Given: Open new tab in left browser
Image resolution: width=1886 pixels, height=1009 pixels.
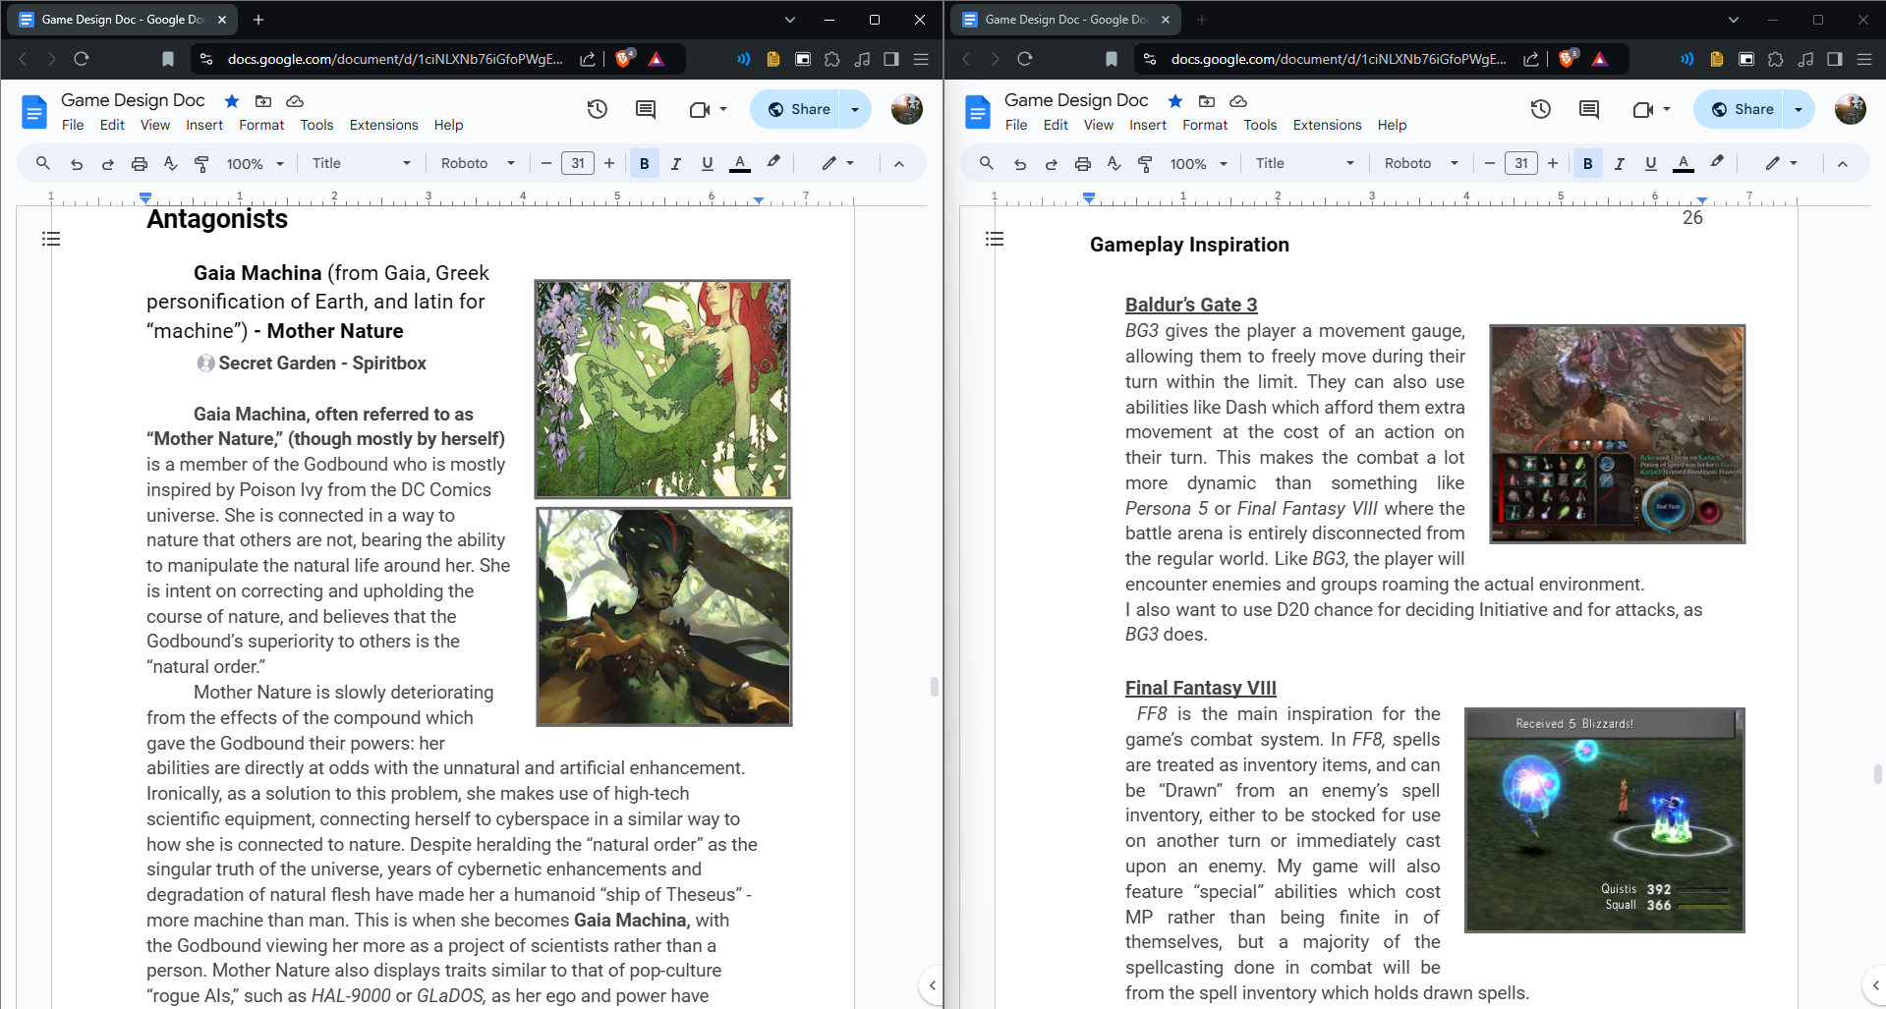Looking at the screenshot, I should pyautogui.click(x=258, y=20).
